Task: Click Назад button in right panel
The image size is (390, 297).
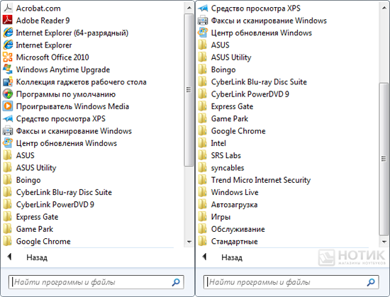Action: point(223,257)
